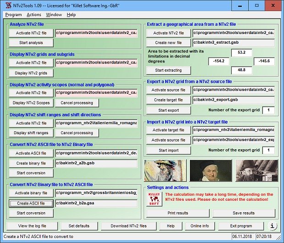
Task: Maximize the NTv2Tools window
Action: (x=256, y=6)
